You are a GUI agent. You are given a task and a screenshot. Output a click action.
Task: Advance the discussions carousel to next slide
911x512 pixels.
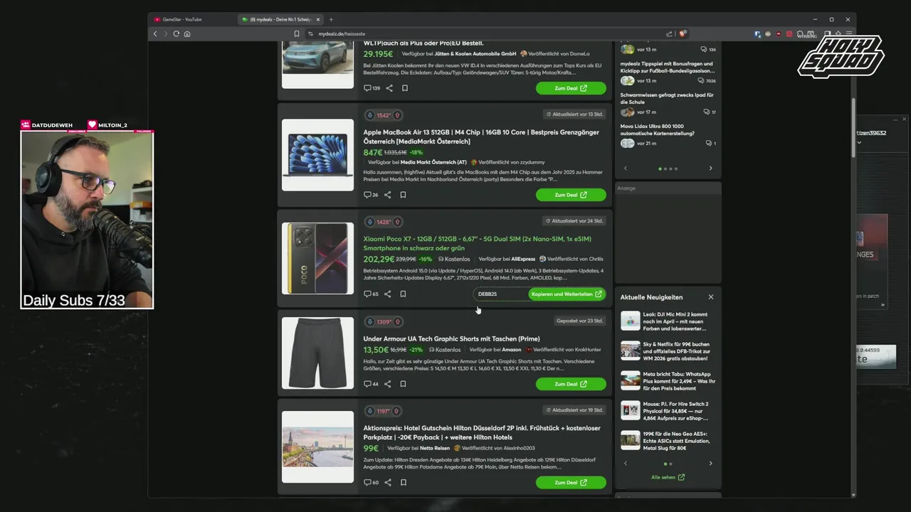click(x=710, y=169)
